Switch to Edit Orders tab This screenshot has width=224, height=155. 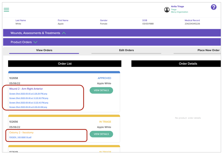pyautogui.click(x=126, y=50)
